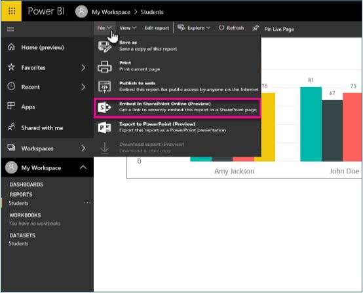This screenshot has width=363, height=293.
Task: Click the Workspaces icon
Action: pyautogui.click(x=11, y=147)
